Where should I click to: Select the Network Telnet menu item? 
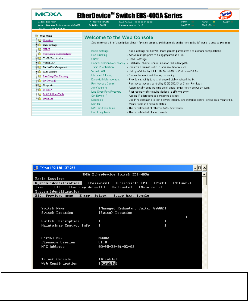(182, 183)
